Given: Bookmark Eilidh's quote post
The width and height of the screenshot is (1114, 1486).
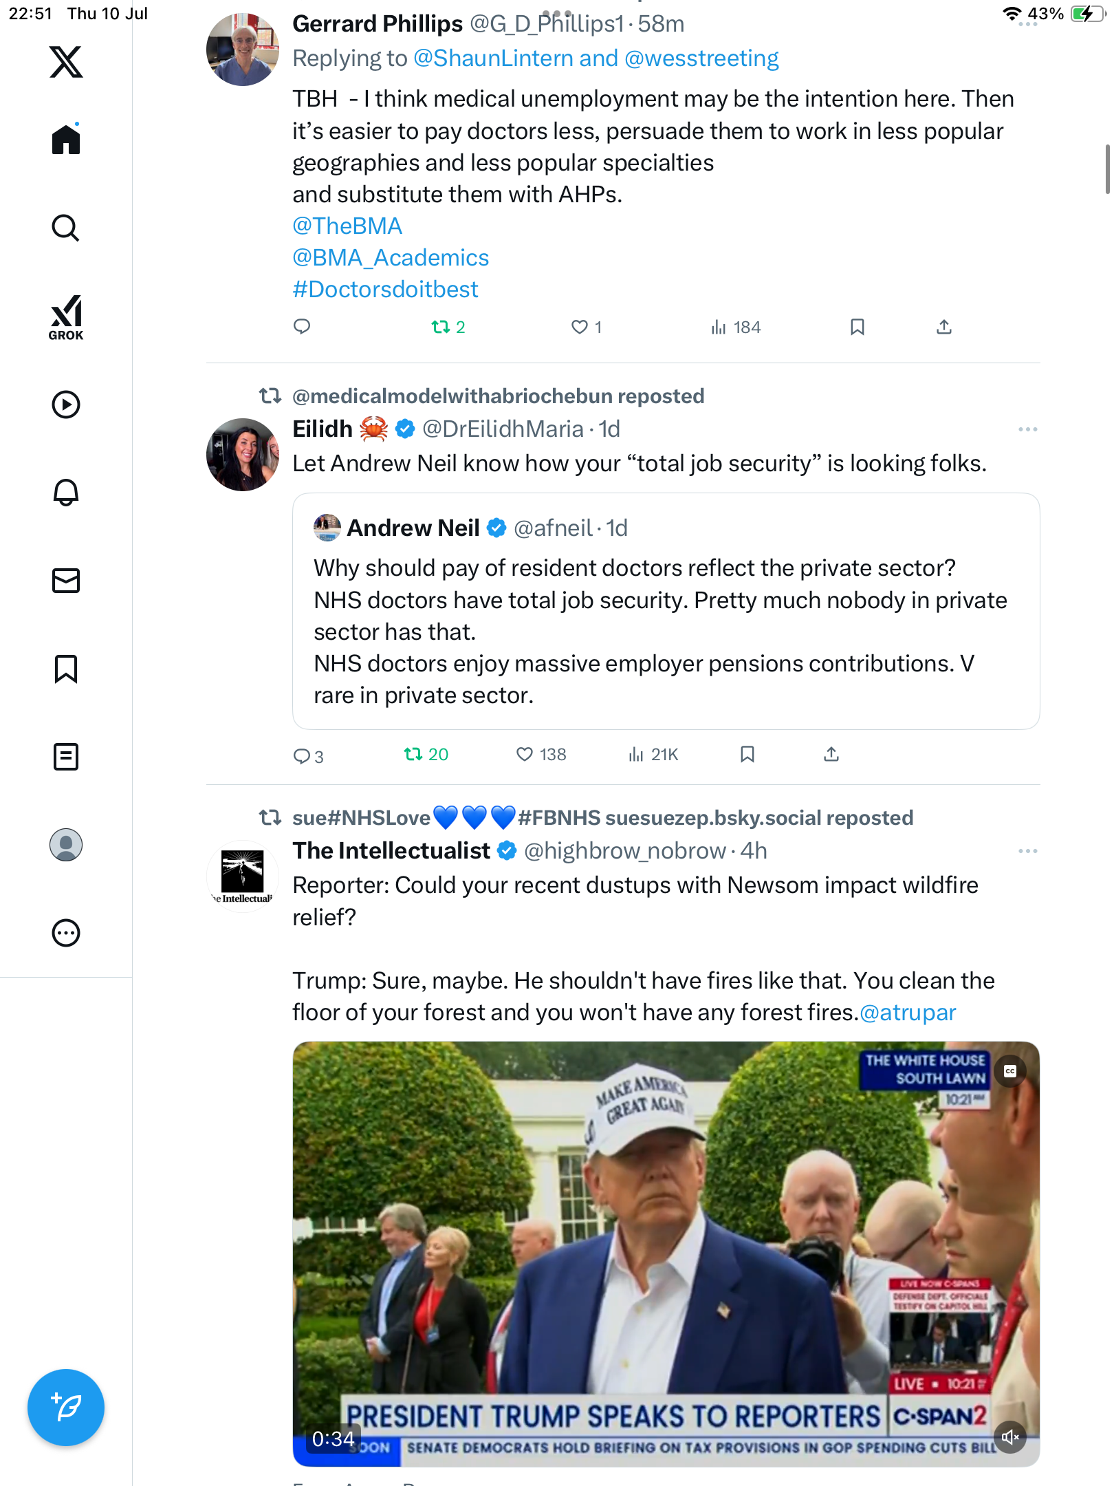Looking at the screenshot, I should click(747, 755).
